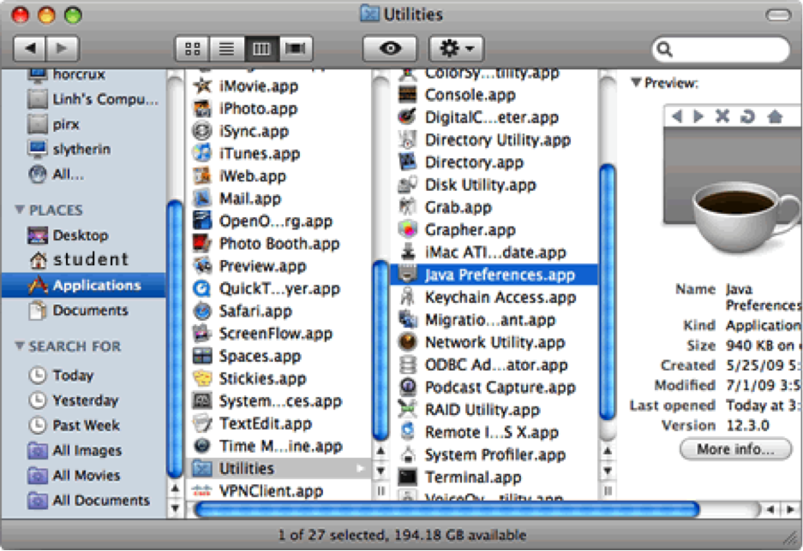This screenshot has width=803, height=551.
Task: Switch to Cover Flow view
Action: pos(296,49)
